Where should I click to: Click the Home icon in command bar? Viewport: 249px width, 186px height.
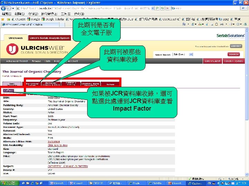click(x=184, y=24)
